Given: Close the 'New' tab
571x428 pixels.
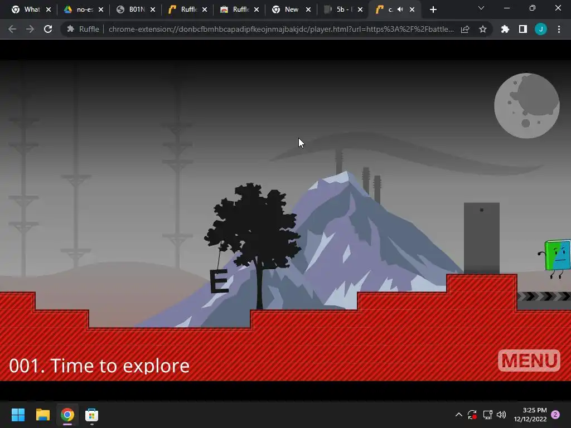Looking at the screenshot, I should (308, 10).
